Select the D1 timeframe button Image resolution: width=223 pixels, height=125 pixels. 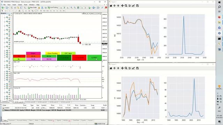[57, 11]
